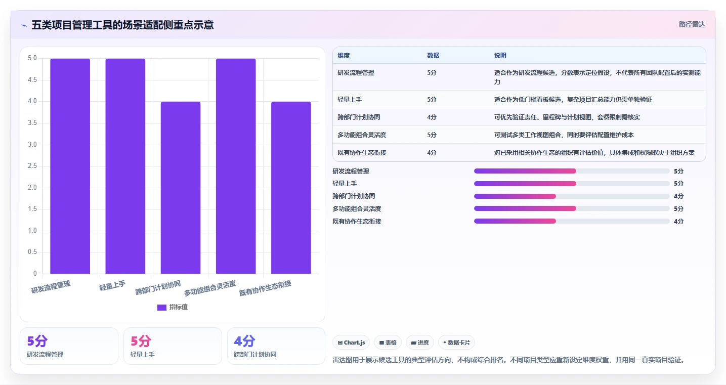Click the 轻量上手 progress bar
The width and height of the screenshot is (726, 385).
[572, 184]
